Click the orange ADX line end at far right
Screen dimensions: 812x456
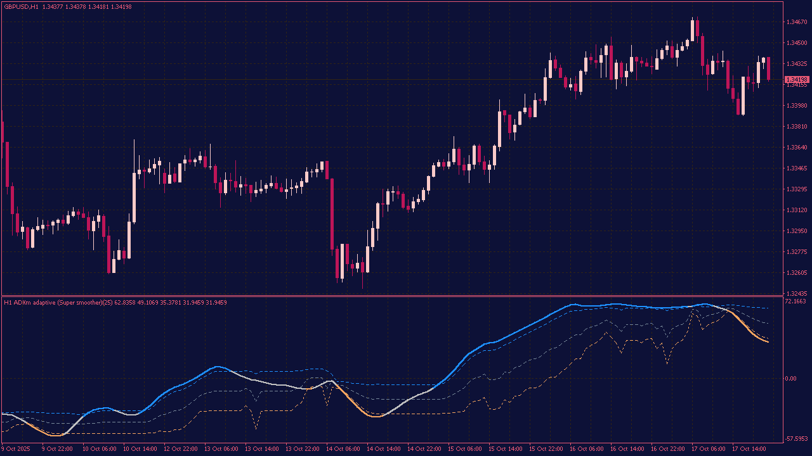(766, 341)
